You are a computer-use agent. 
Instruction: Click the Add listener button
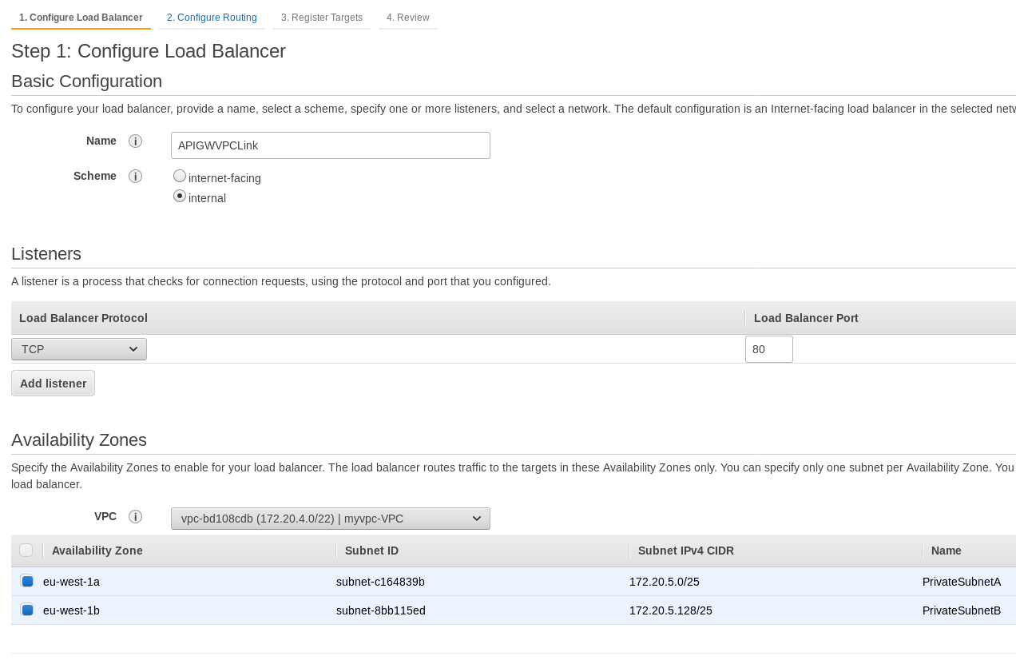coord(53,384)
